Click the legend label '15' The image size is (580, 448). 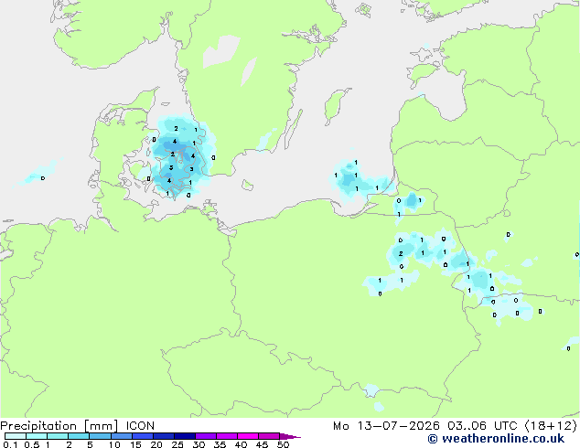pyautogui.click(x=135, y=444)
